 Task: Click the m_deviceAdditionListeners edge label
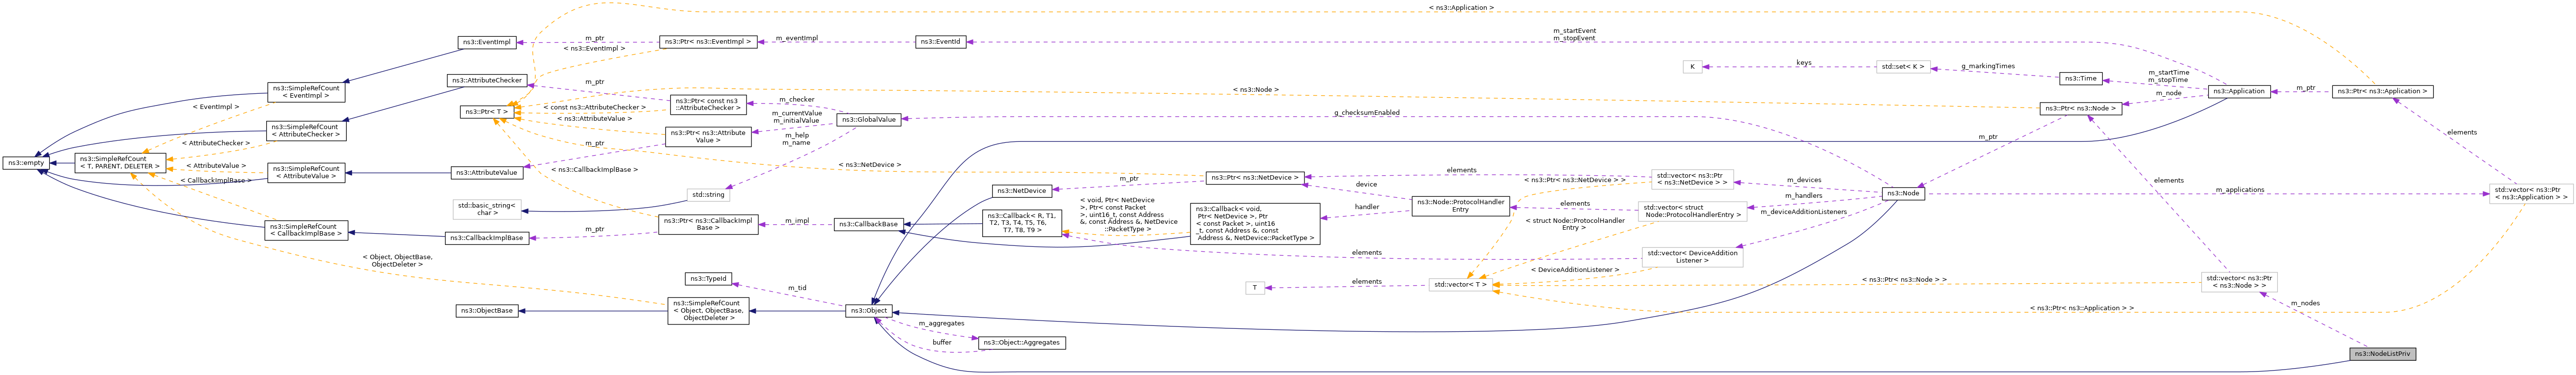click(x=1803, y=211)
